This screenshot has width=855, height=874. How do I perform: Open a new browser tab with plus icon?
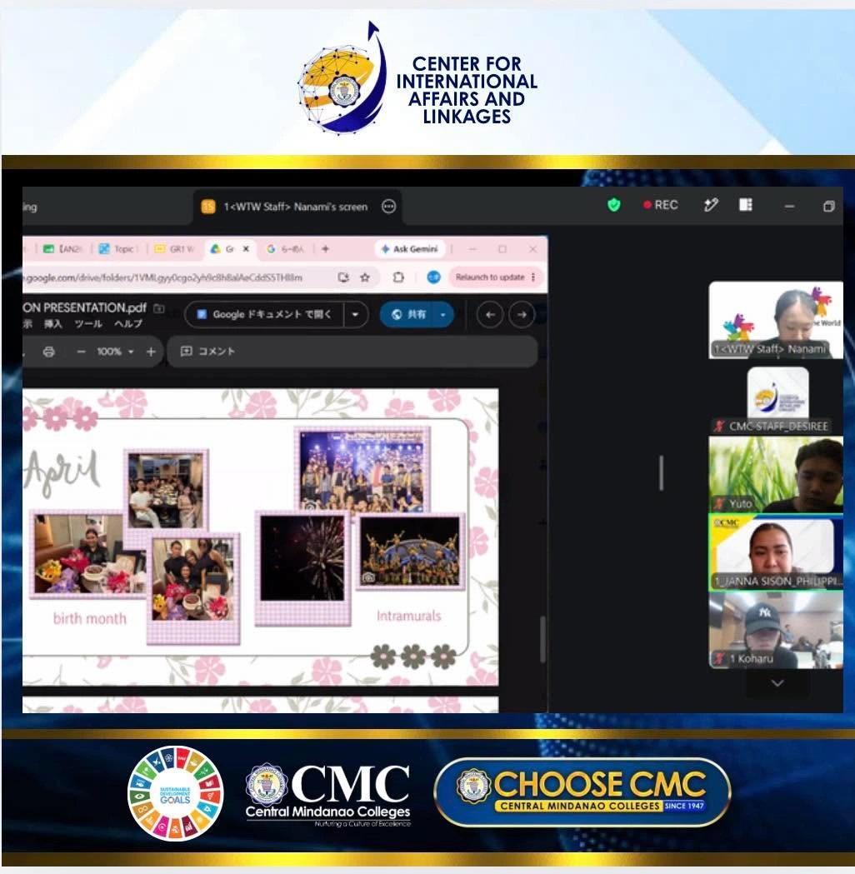click(x=326, y=248)
